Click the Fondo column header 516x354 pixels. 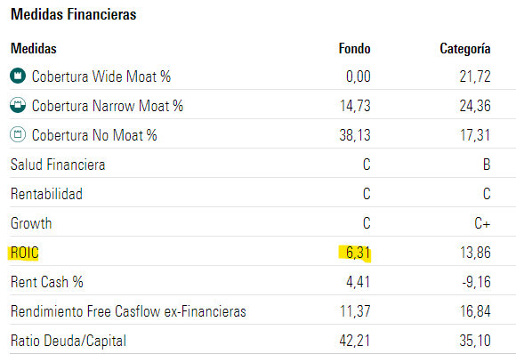(x=354, y=49)
